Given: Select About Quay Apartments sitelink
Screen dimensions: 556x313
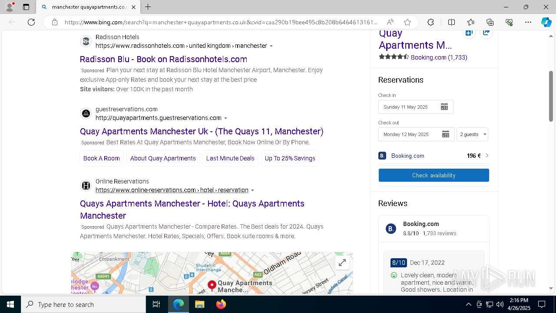Looking at the screenshot, I should tap(163, 158).
